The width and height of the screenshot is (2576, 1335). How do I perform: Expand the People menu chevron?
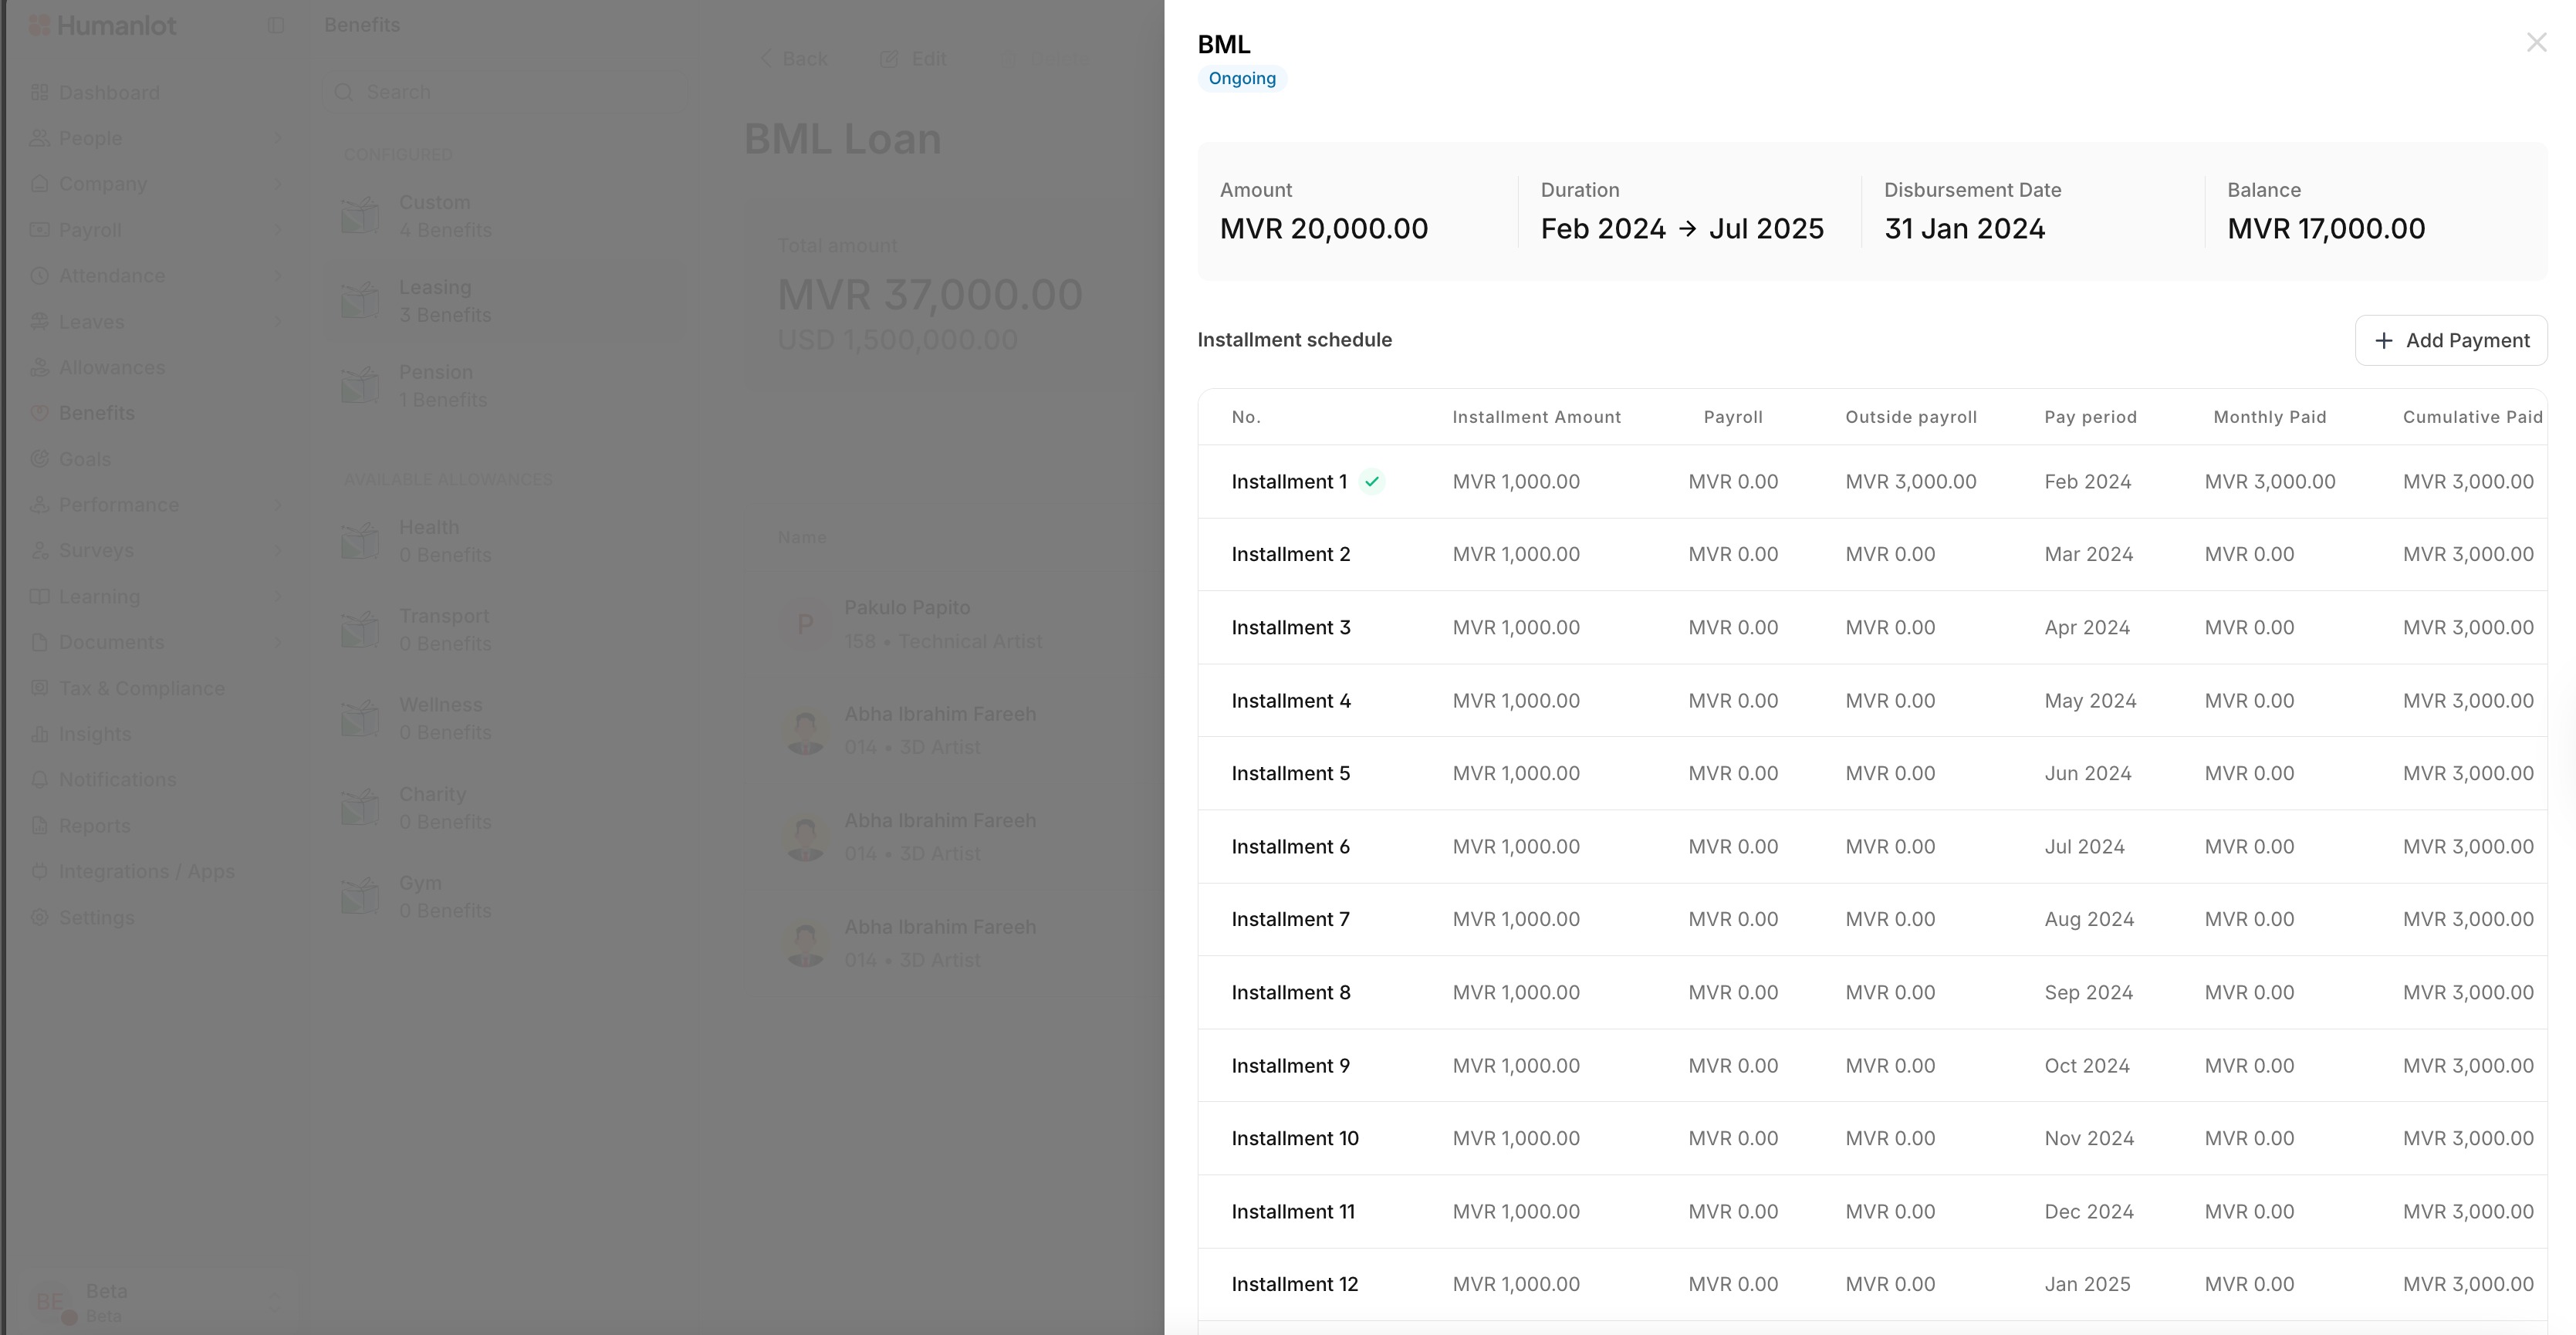(278, 138)
